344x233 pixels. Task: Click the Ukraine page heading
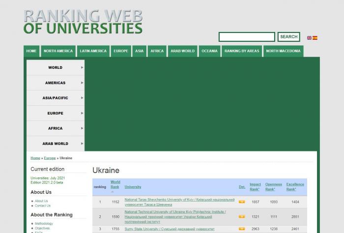[106, 171]
